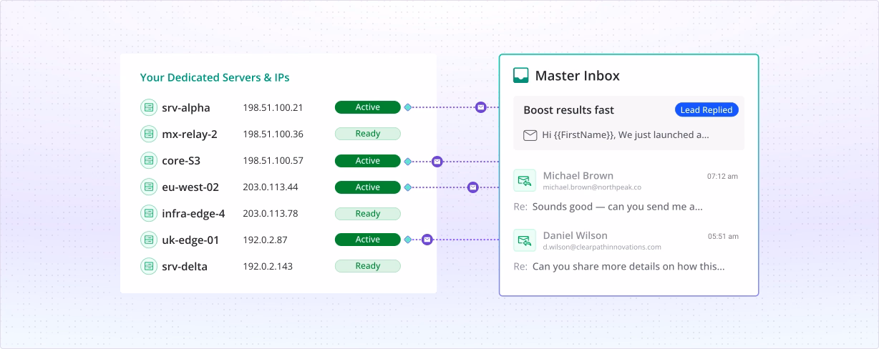Click Michael Brown's reply mail icon

click(525, 181)
